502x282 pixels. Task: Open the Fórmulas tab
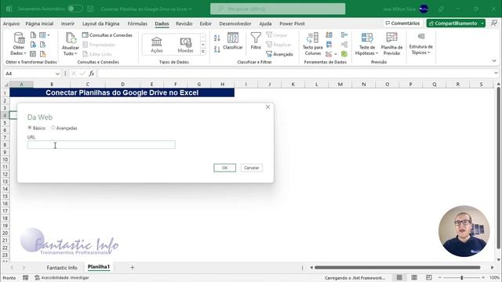point(137,23)
